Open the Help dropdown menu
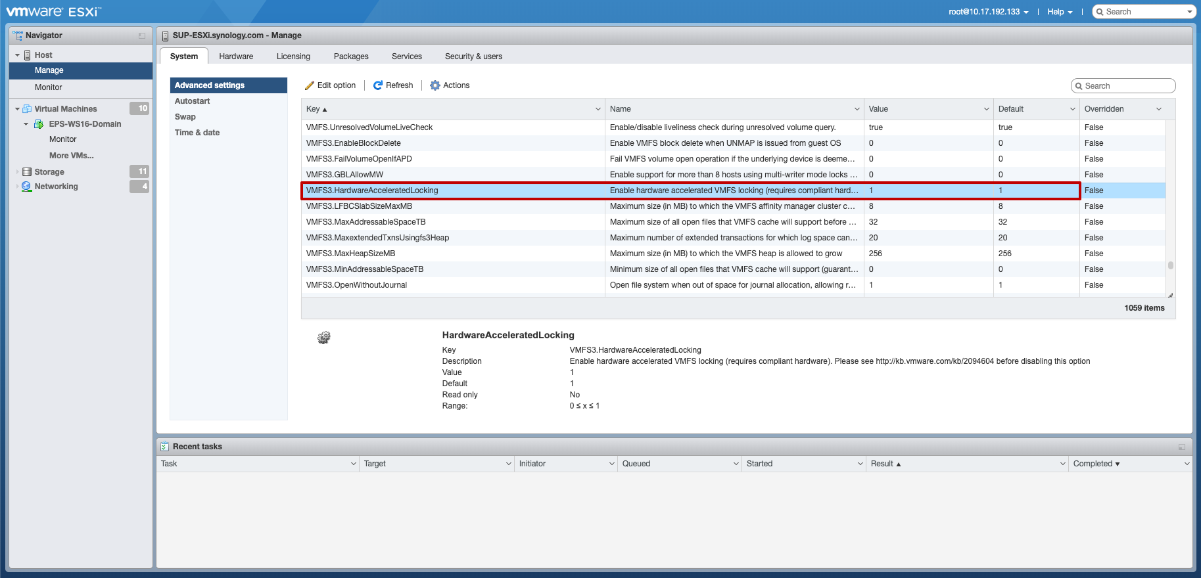This screenshot has height=578, width=1201. 1060,12
